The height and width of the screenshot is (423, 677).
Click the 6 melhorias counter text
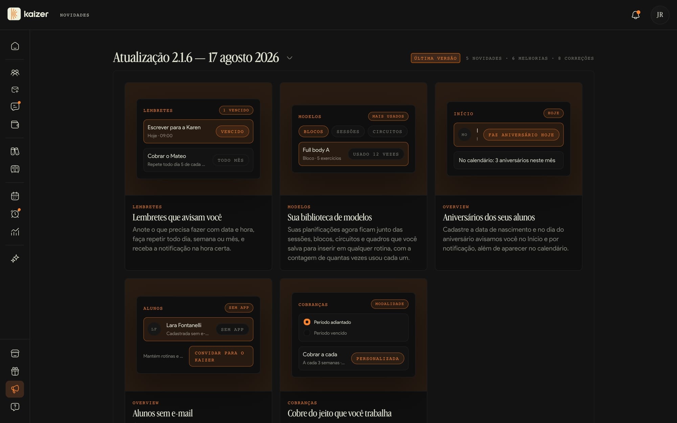[x=530, y=58]
